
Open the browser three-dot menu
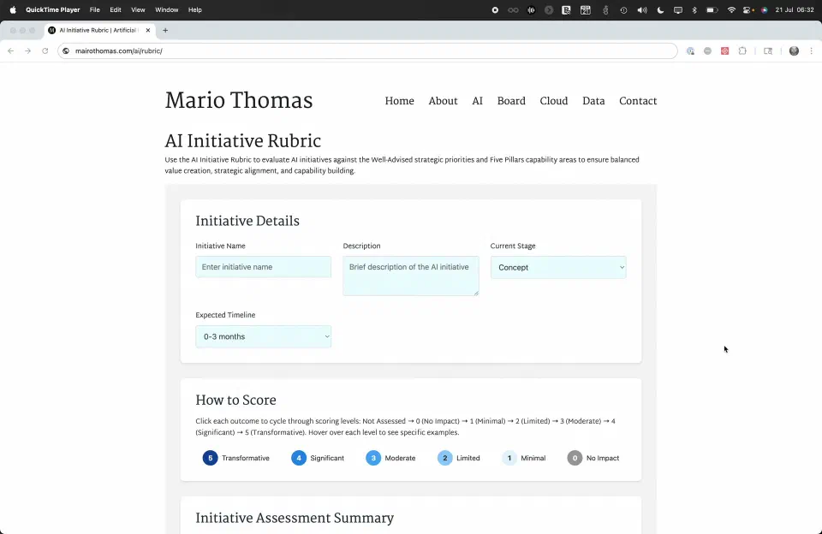(x=812, y=50)
